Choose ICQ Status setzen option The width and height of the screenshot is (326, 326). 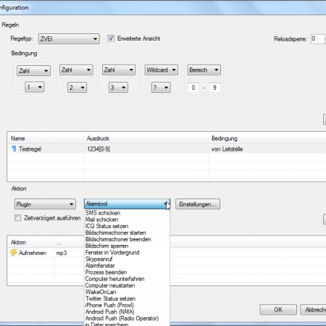point(127,226)
